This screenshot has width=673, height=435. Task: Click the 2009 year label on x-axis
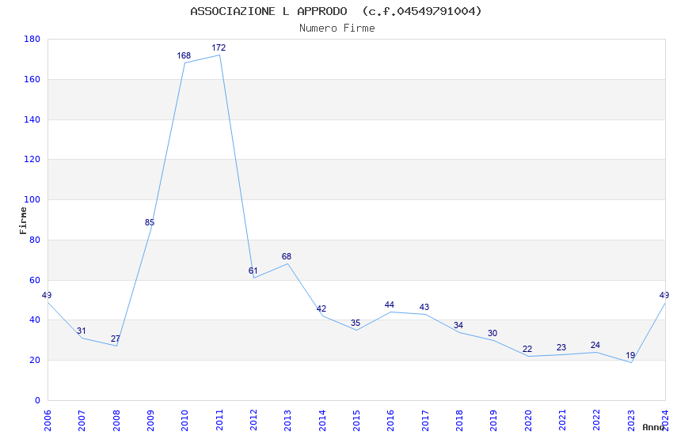(150, 420)
